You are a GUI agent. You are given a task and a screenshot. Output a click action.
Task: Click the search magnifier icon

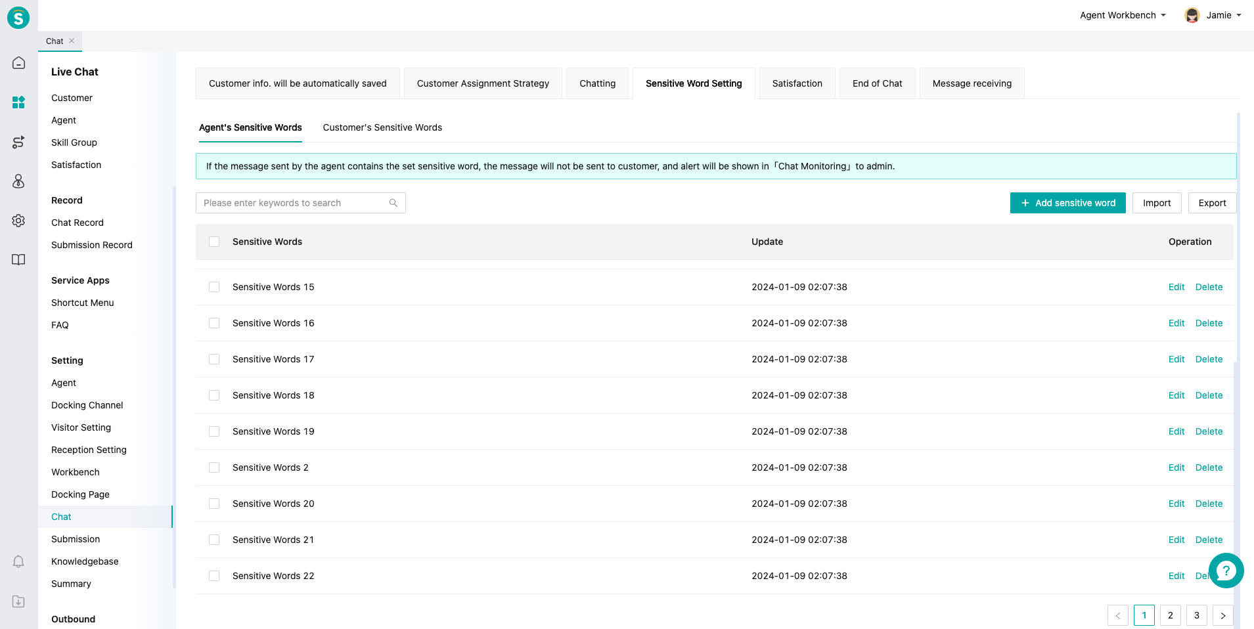click(x=393, y=203)
